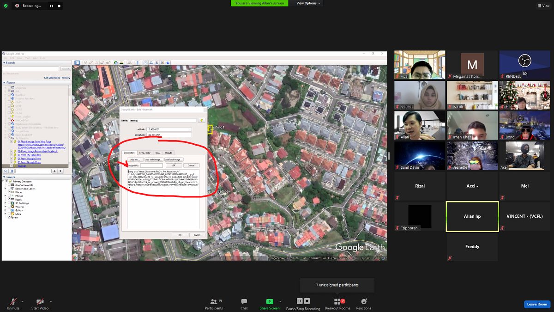
Task: Click the green encryption shield icon
Action: pyautogui.click(x=6, y=6)
